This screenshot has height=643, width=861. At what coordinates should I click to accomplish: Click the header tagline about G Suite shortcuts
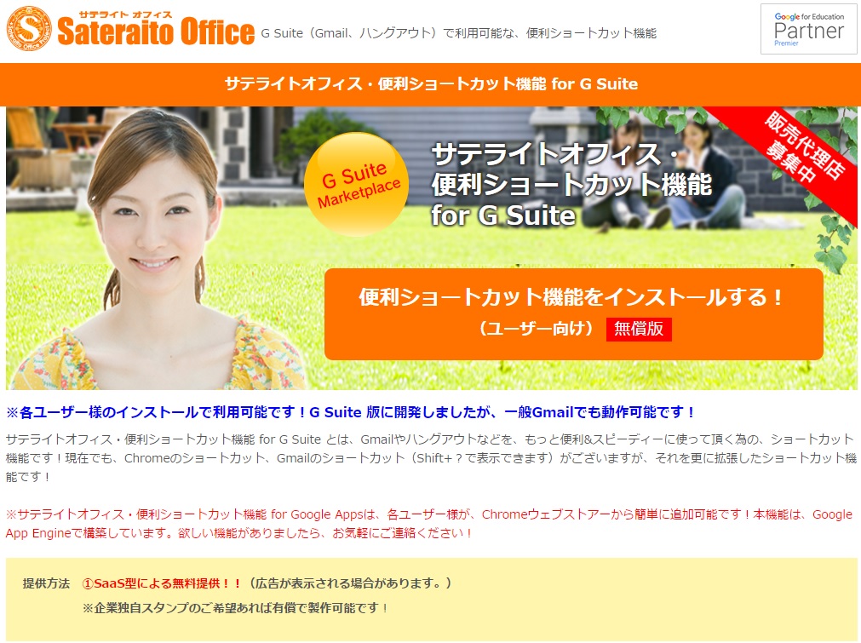point(458,33)
